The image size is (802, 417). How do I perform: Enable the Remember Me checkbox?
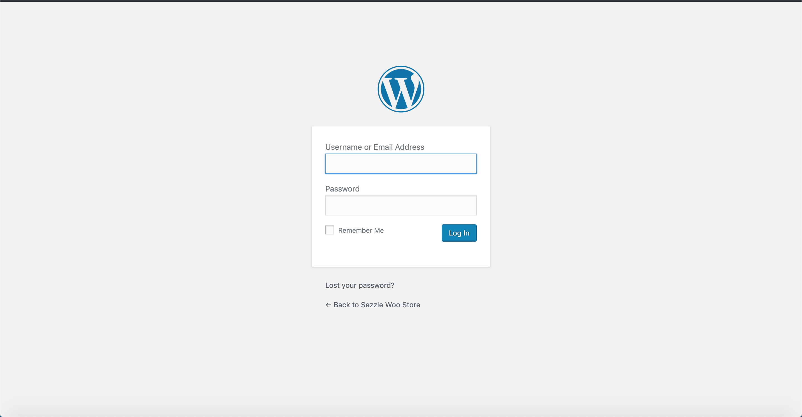329,230
